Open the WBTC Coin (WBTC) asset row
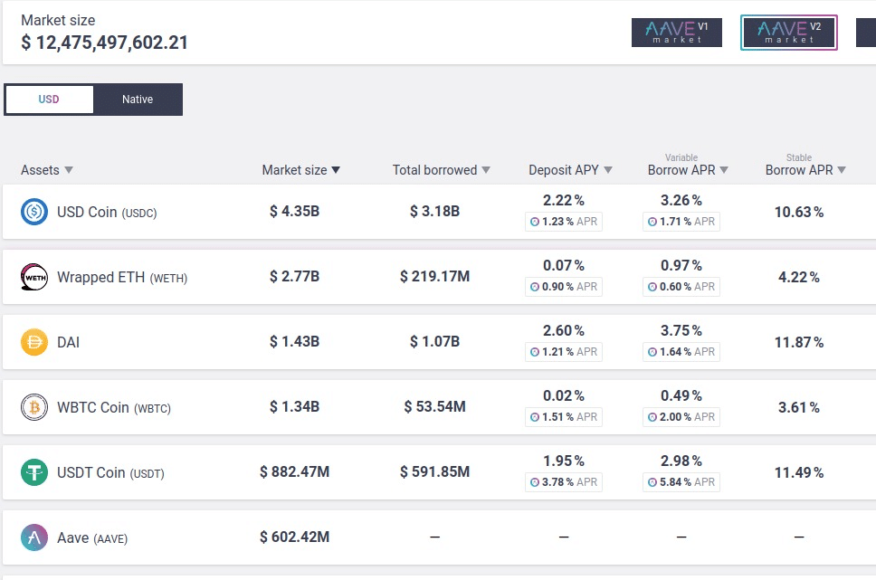The image size is (876, 580). (x=439, y=407)
